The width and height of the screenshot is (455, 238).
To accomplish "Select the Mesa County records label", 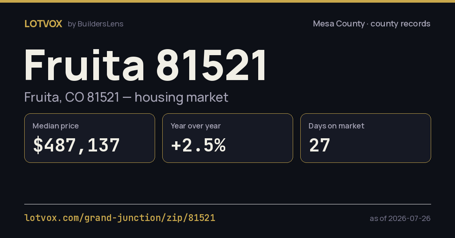I will coord(372,24).
